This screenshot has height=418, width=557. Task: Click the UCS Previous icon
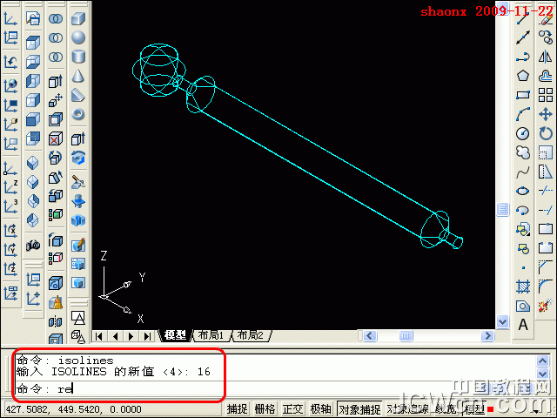click(x=10, y=62)
